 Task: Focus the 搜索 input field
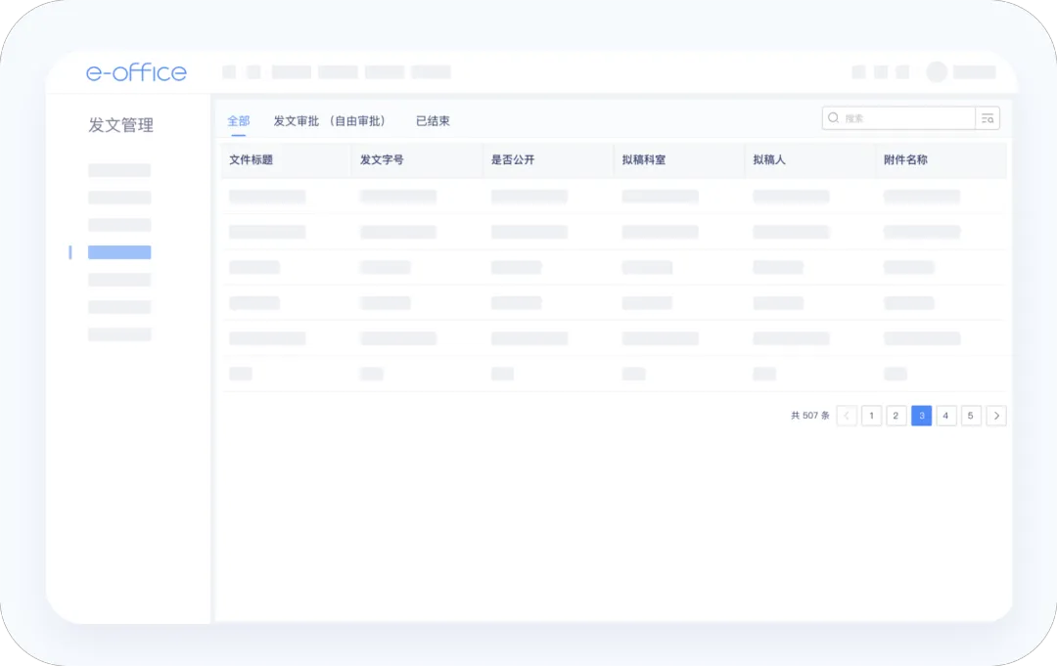(x=905, y=118)
